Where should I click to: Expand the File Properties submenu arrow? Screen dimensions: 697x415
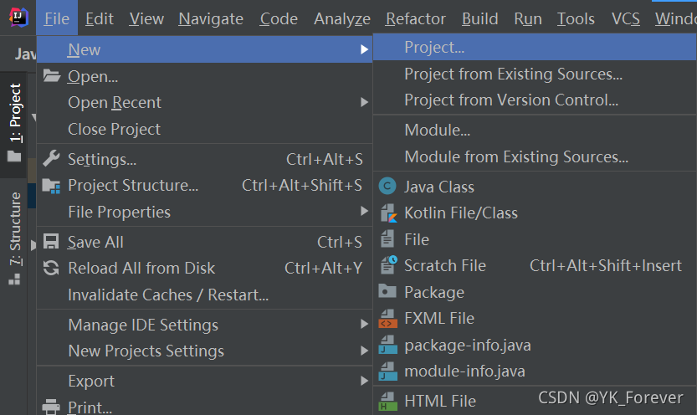[x=364, y=212]
